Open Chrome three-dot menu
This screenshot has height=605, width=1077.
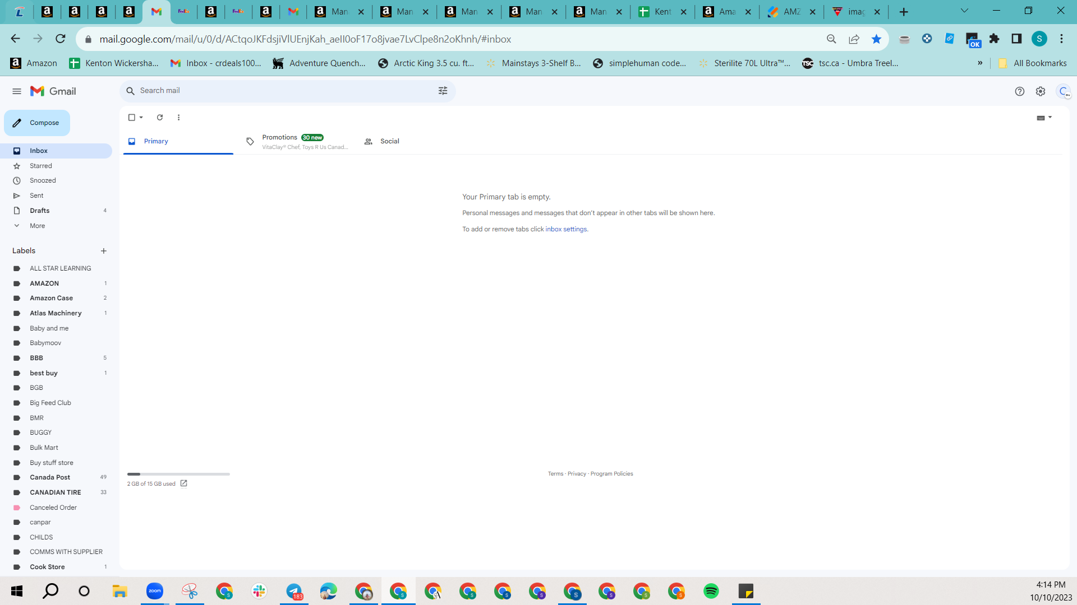click(x=1061, y=39)
